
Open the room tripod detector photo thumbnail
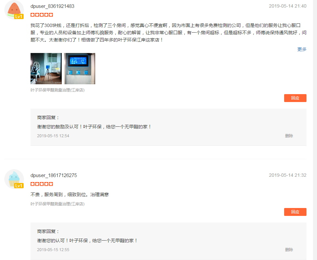click(46, 69)
